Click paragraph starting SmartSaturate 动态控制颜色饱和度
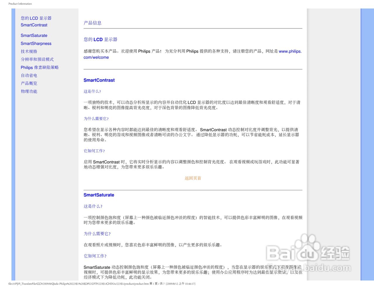The image size is (374, 289). (x=193, y=272)
